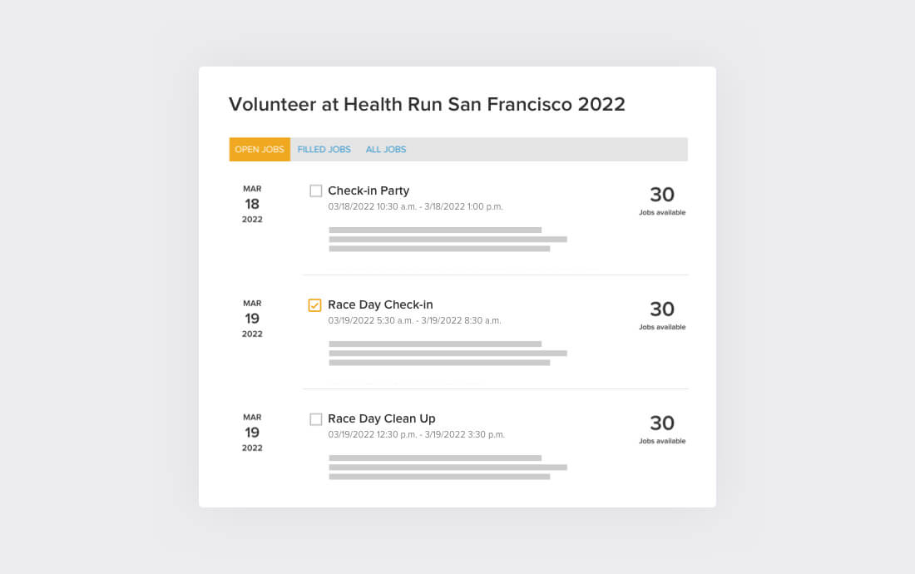Screen dimensions: 915x574
Task: Click the Mar 19 date beside Race Day Check-in
Action: [252, 318]
